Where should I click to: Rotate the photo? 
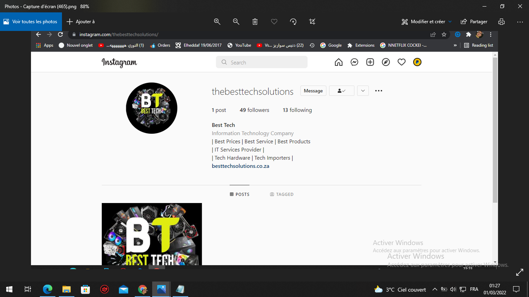pyautogui.click(x=293, y=22)
